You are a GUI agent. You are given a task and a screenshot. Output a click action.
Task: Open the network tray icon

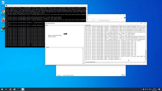(x=146, y=89)
